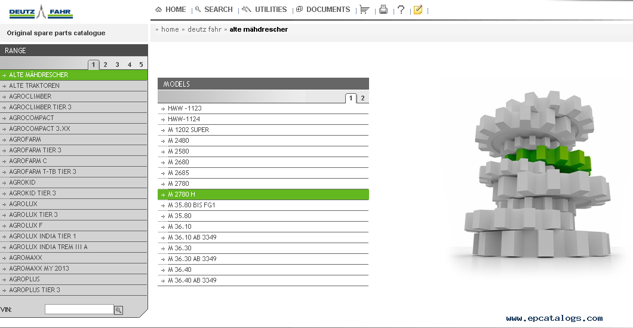Image resolution: width=633 pixels, height=328 pixels.
Task: Select AGROLUX INDIA TIER 1 range
Action: tap(74, 236)
